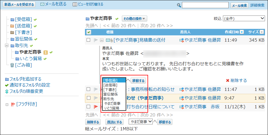Click the 送信箱 folder icon in the tree

coord(12,26)
